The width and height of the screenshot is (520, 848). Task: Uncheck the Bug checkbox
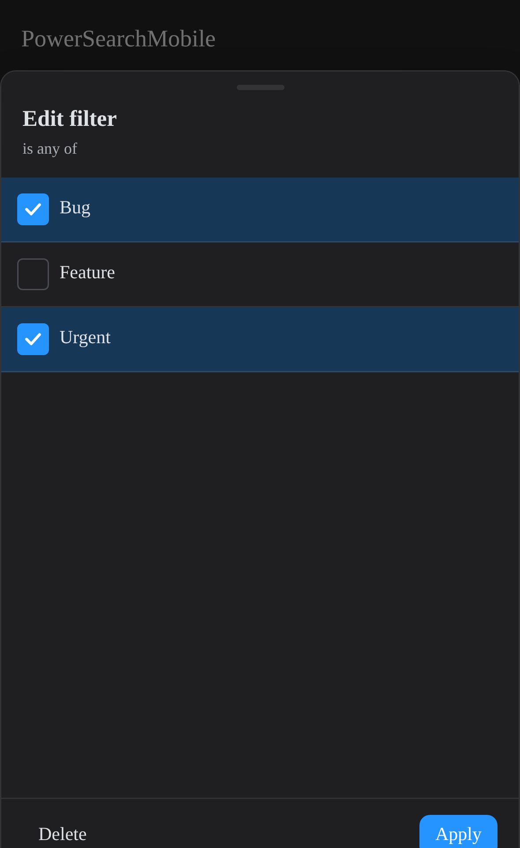(x=33, y=209)
